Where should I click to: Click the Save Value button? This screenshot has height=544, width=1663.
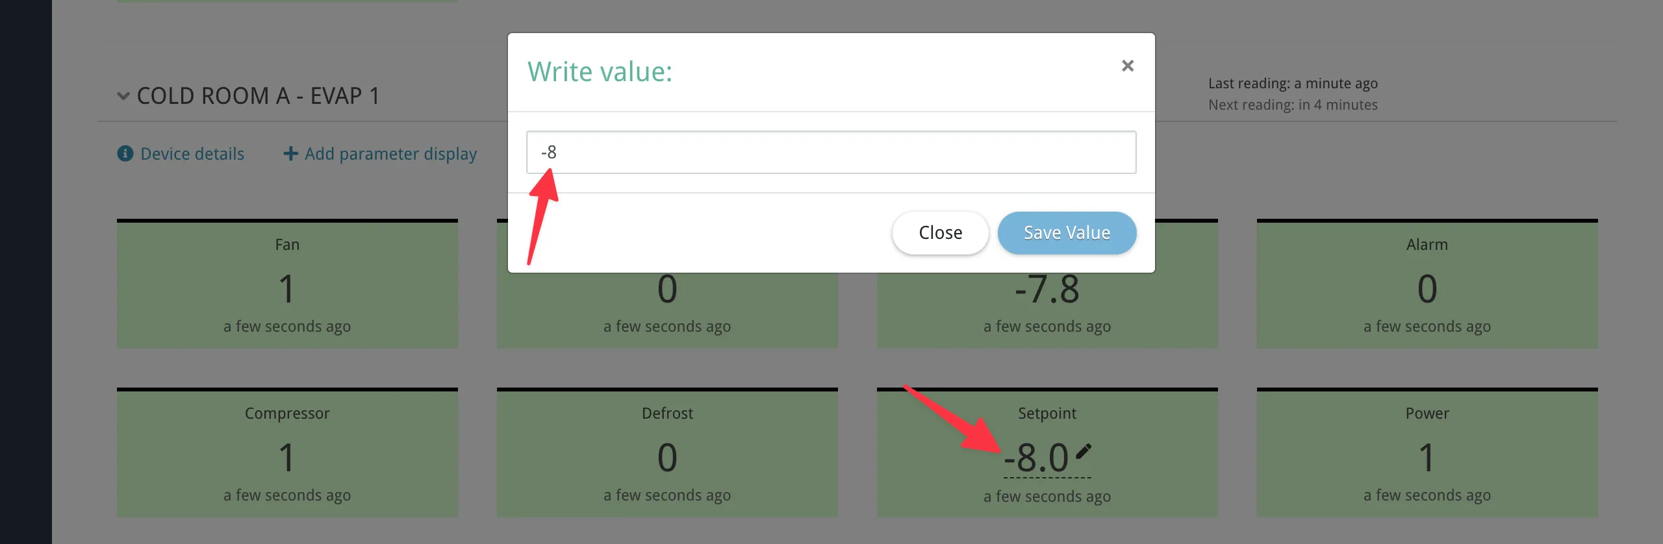coord(1067,232)
